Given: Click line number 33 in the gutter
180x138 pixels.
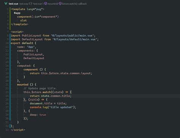Looking at the screenshot, I should (7, 130).
